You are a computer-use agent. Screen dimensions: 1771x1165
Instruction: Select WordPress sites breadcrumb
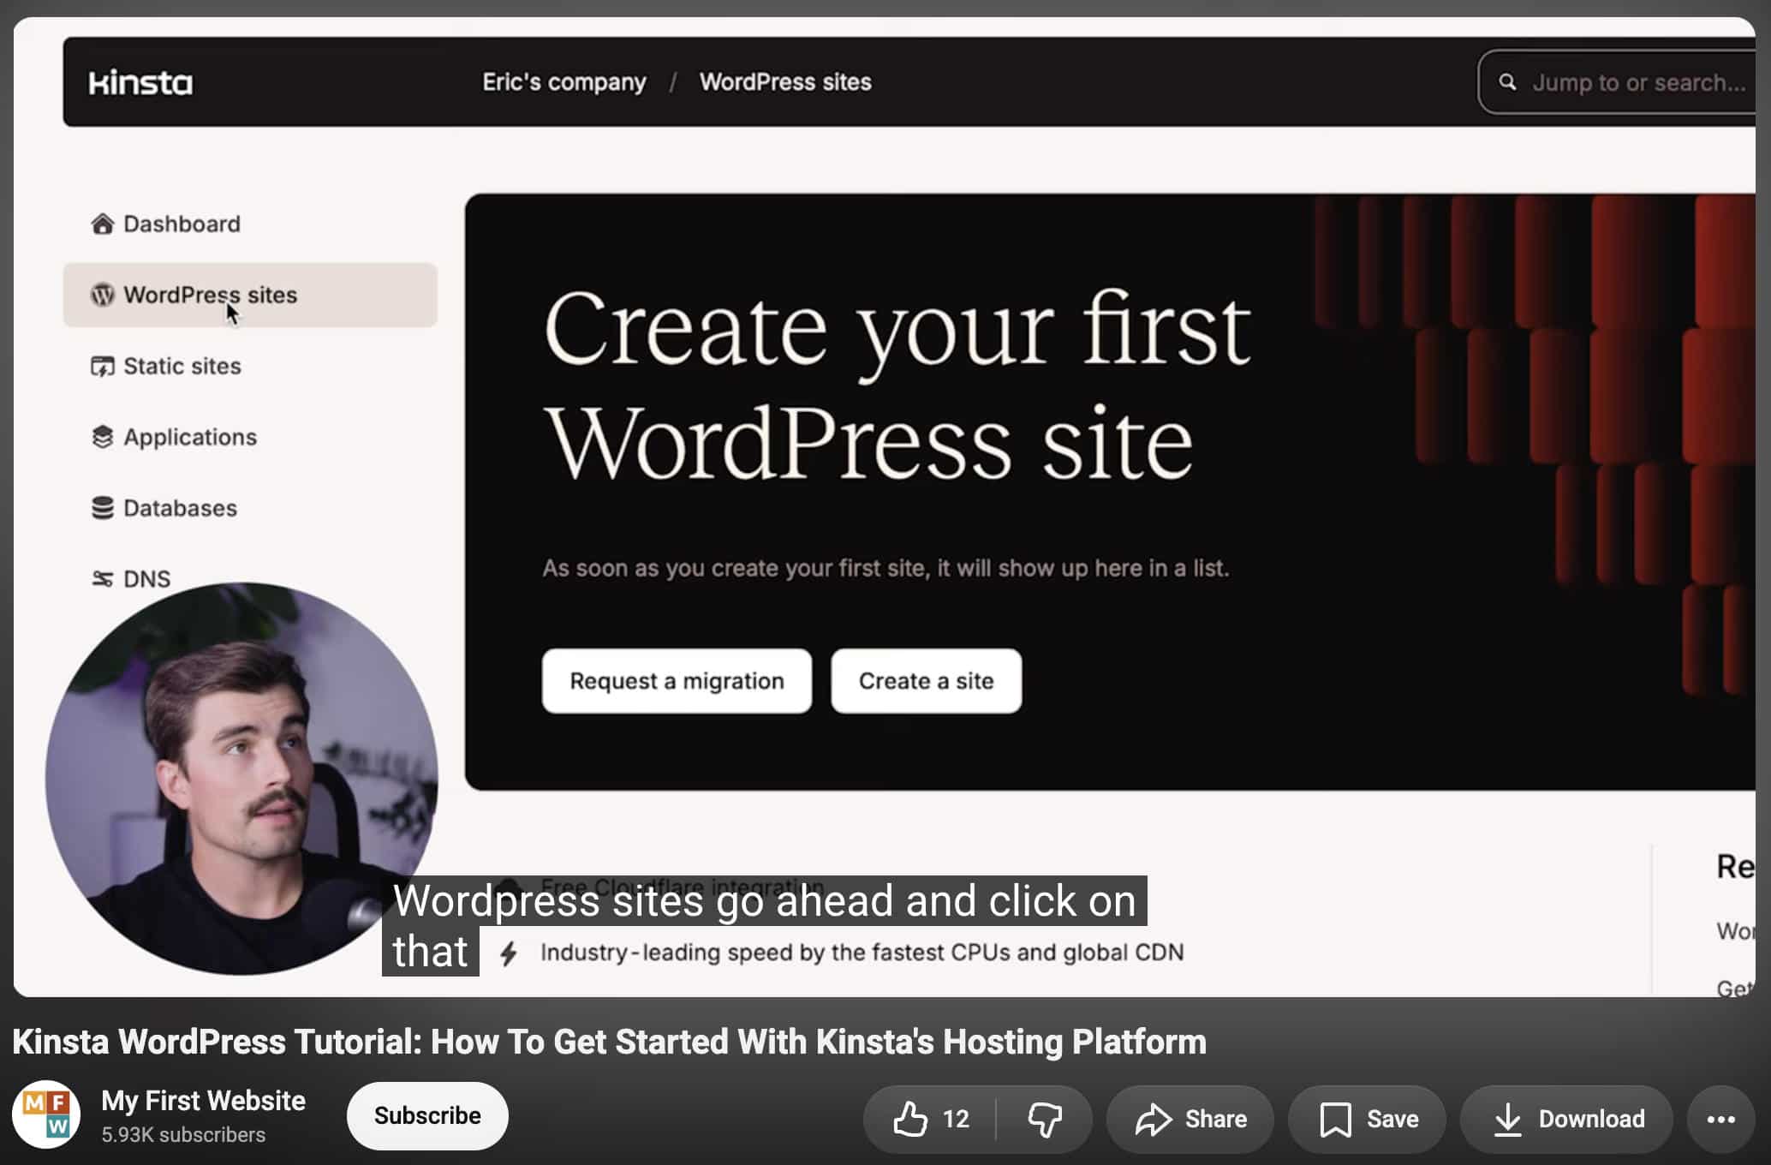(x=785, y=82)
